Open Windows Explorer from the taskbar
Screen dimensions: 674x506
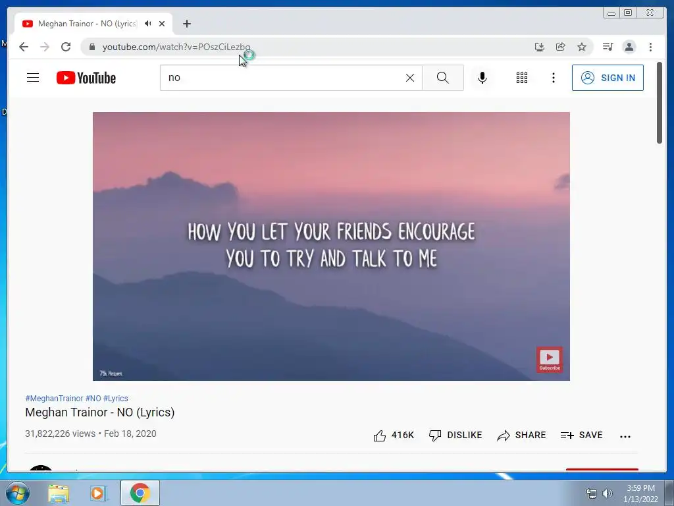59,493
